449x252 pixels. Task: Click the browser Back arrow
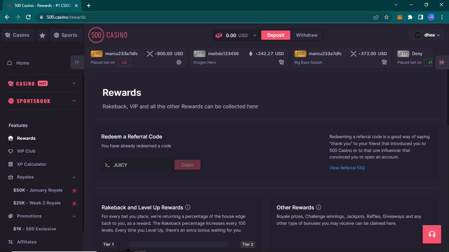pyautogui.click(x=7, y=17)
